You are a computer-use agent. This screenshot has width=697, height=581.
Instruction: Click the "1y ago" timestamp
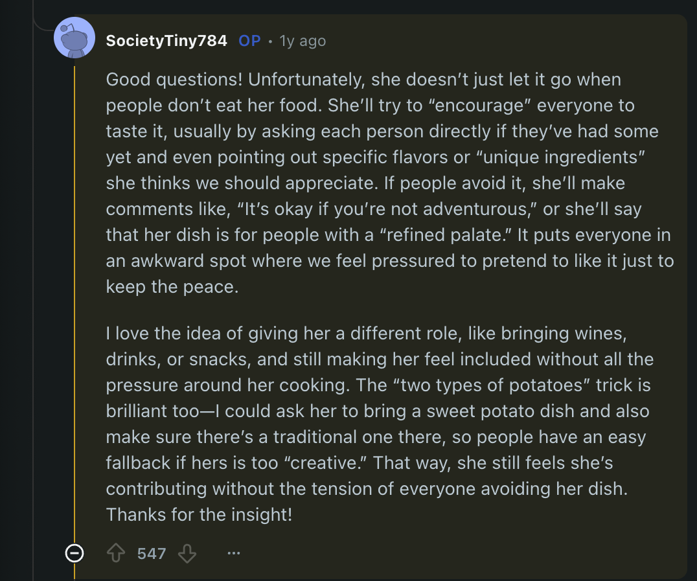[x=303, y=41]
